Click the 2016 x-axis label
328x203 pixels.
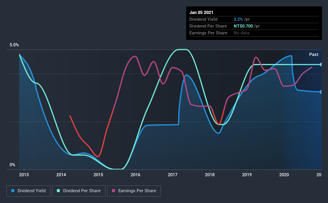pos(135,175)
